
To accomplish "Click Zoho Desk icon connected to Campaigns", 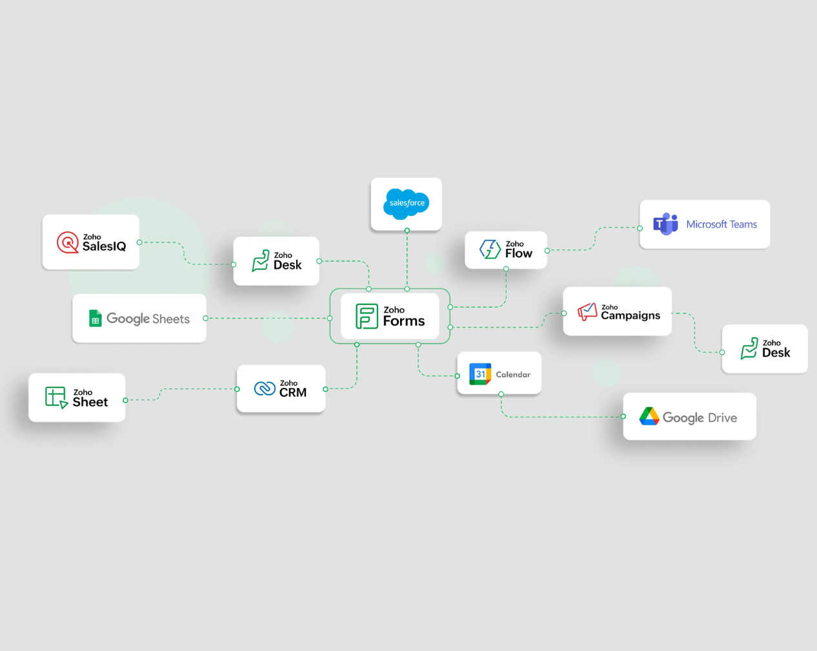I will (749, 348).
